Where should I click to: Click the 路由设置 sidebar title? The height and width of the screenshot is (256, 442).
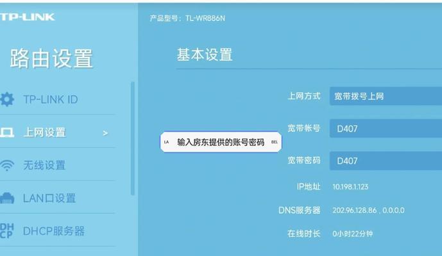pos(51,58)
